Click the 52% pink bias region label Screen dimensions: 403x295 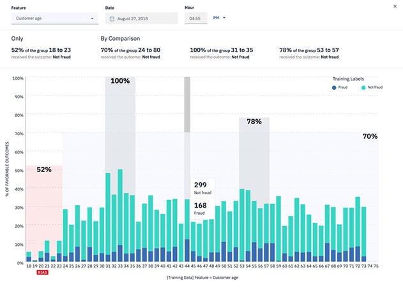[x=44, y=169]
